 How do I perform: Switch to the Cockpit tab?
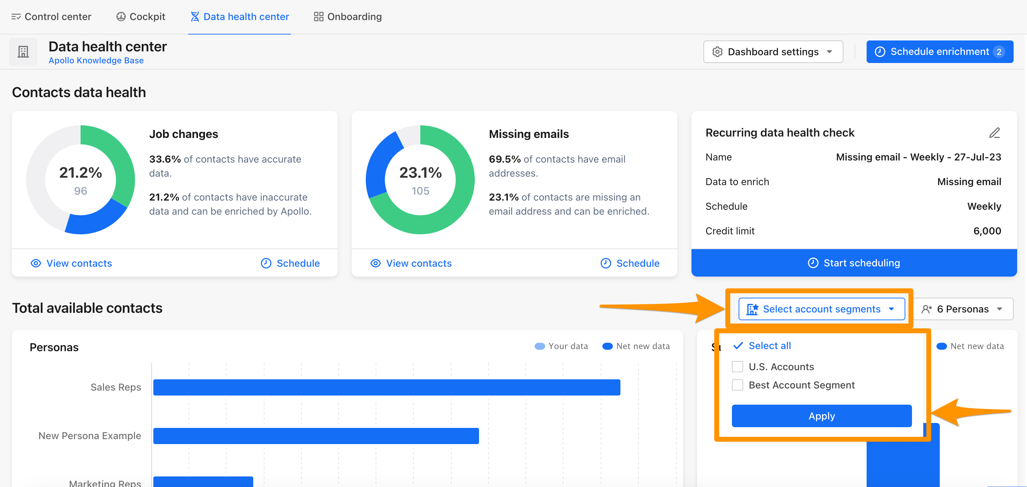[x=140, y=17]
